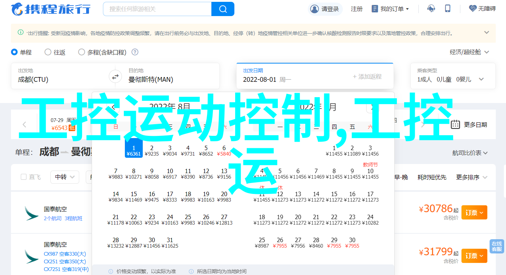
Task: Pick August 15 in the calendar
Action: click(134, 197)
